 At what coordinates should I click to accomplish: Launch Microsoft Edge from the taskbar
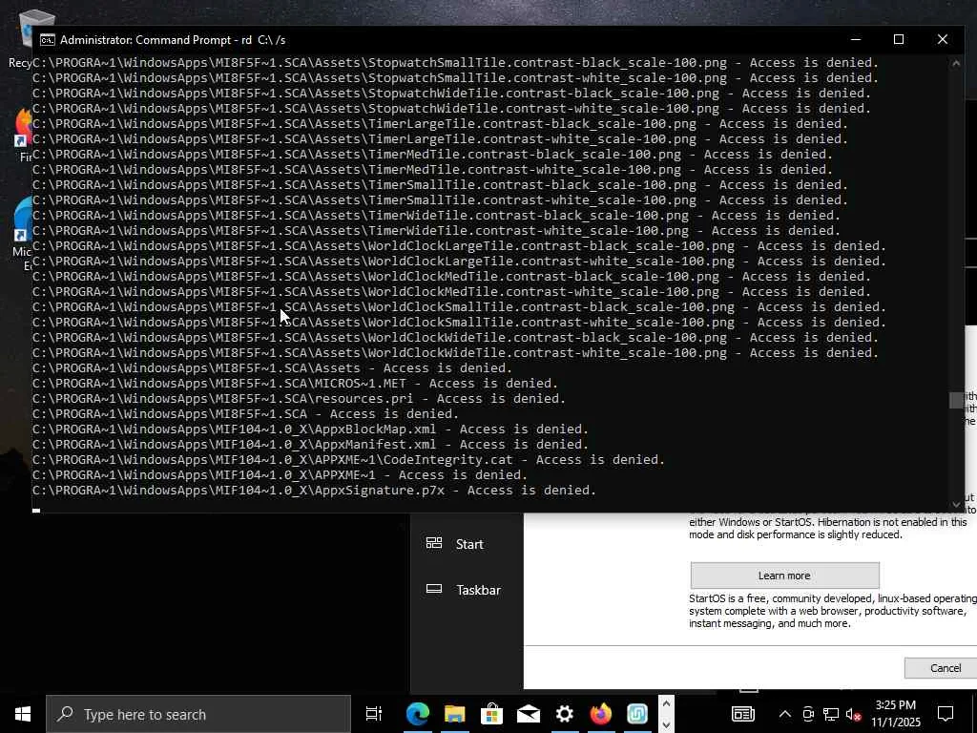(x=418, y=714)
